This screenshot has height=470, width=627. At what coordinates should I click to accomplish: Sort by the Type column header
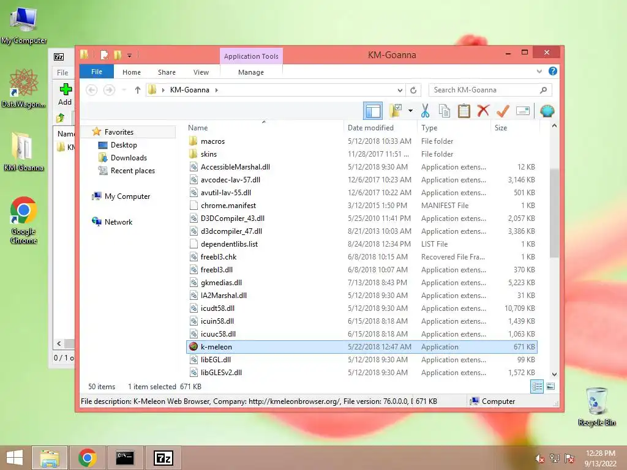point(454,127)
